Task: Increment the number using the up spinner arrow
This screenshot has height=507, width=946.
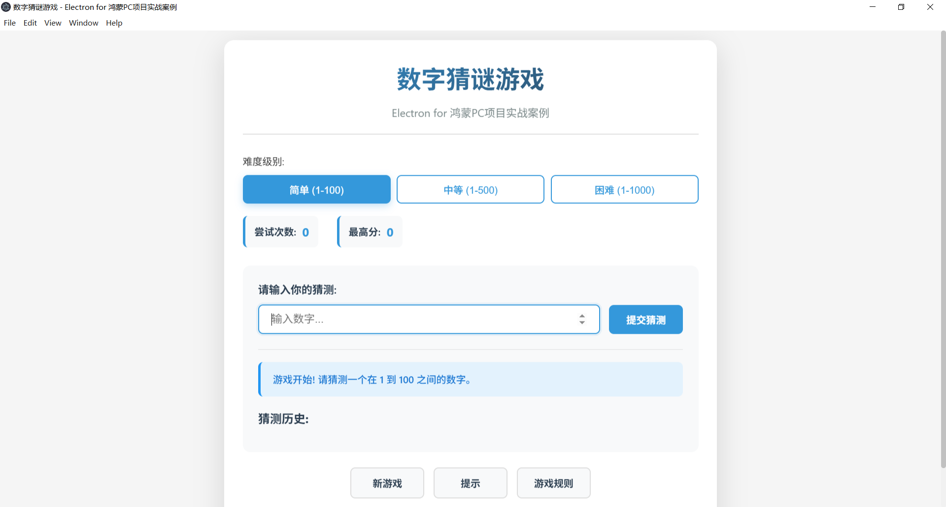Action: click(x=582, y=316)
